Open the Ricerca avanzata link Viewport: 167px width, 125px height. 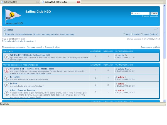150,16
